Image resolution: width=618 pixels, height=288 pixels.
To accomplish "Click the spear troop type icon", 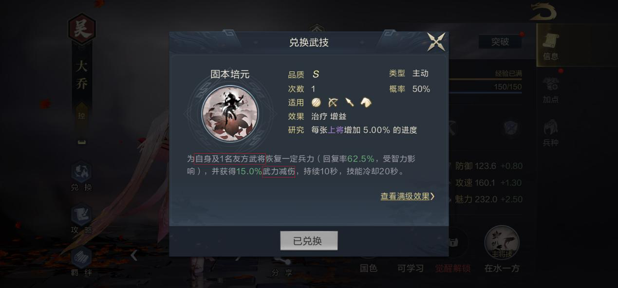I will point(350,102).
